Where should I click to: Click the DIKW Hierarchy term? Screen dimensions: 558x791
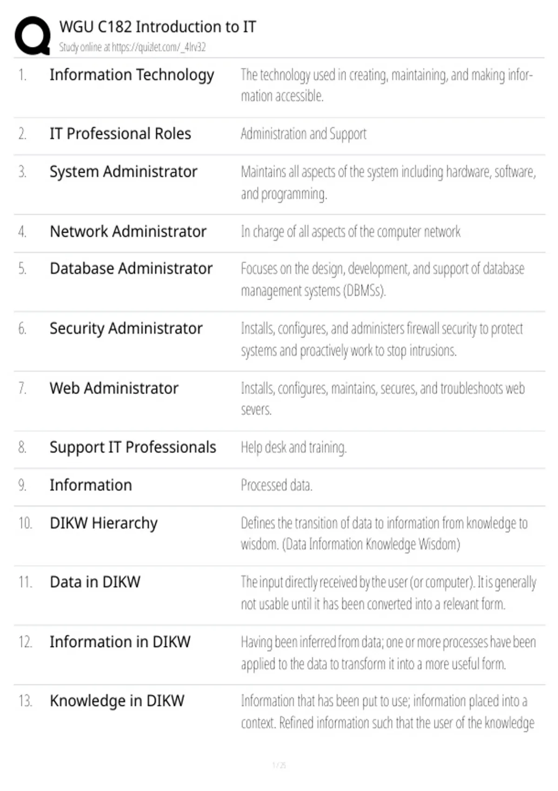[x=104, y=523]
